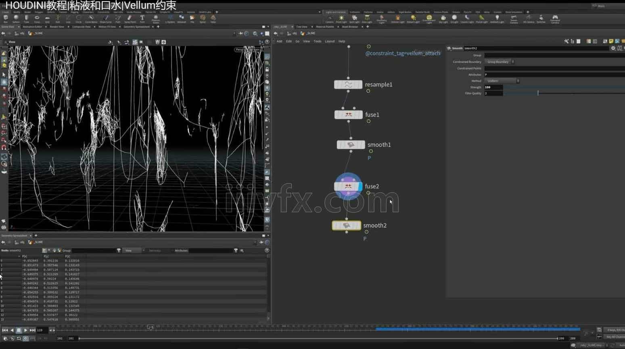Open the View dropdown in geometry spreadsheet
Image resolution: width=625 pixels, height=349 pixels.
tap(133, 251)
